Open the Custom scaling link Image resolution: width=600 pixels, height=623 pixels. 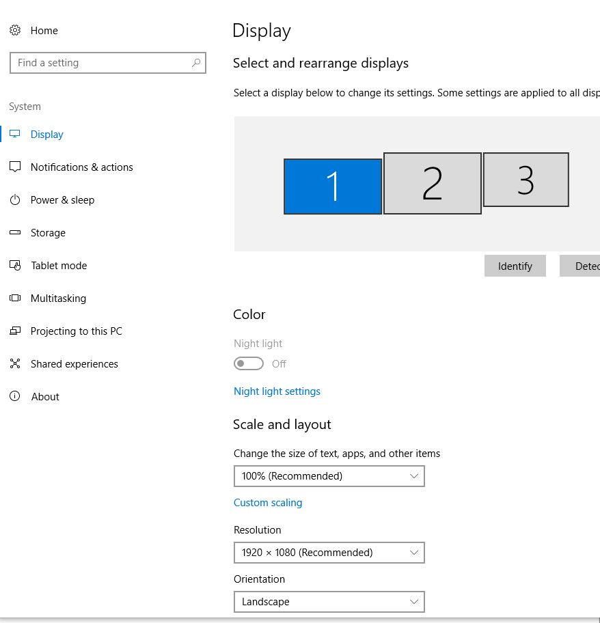268,503
